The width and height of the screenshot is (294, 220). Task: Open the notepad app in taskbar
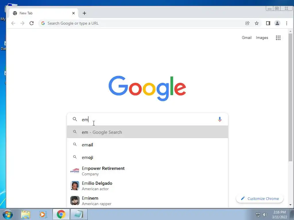[79, 214]
